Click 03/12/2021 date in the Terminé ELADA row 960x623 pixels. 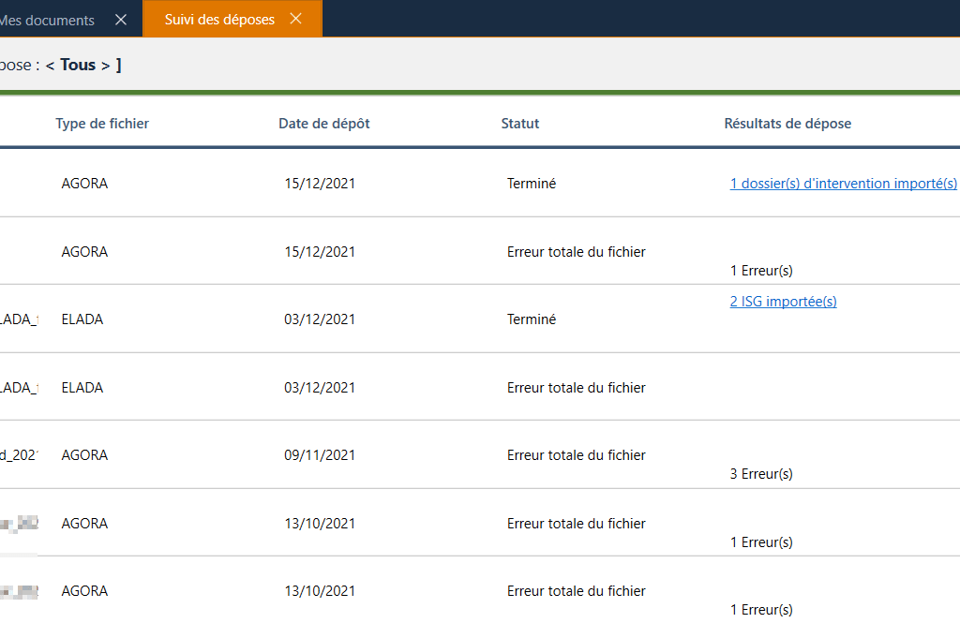tap(320, 319)
